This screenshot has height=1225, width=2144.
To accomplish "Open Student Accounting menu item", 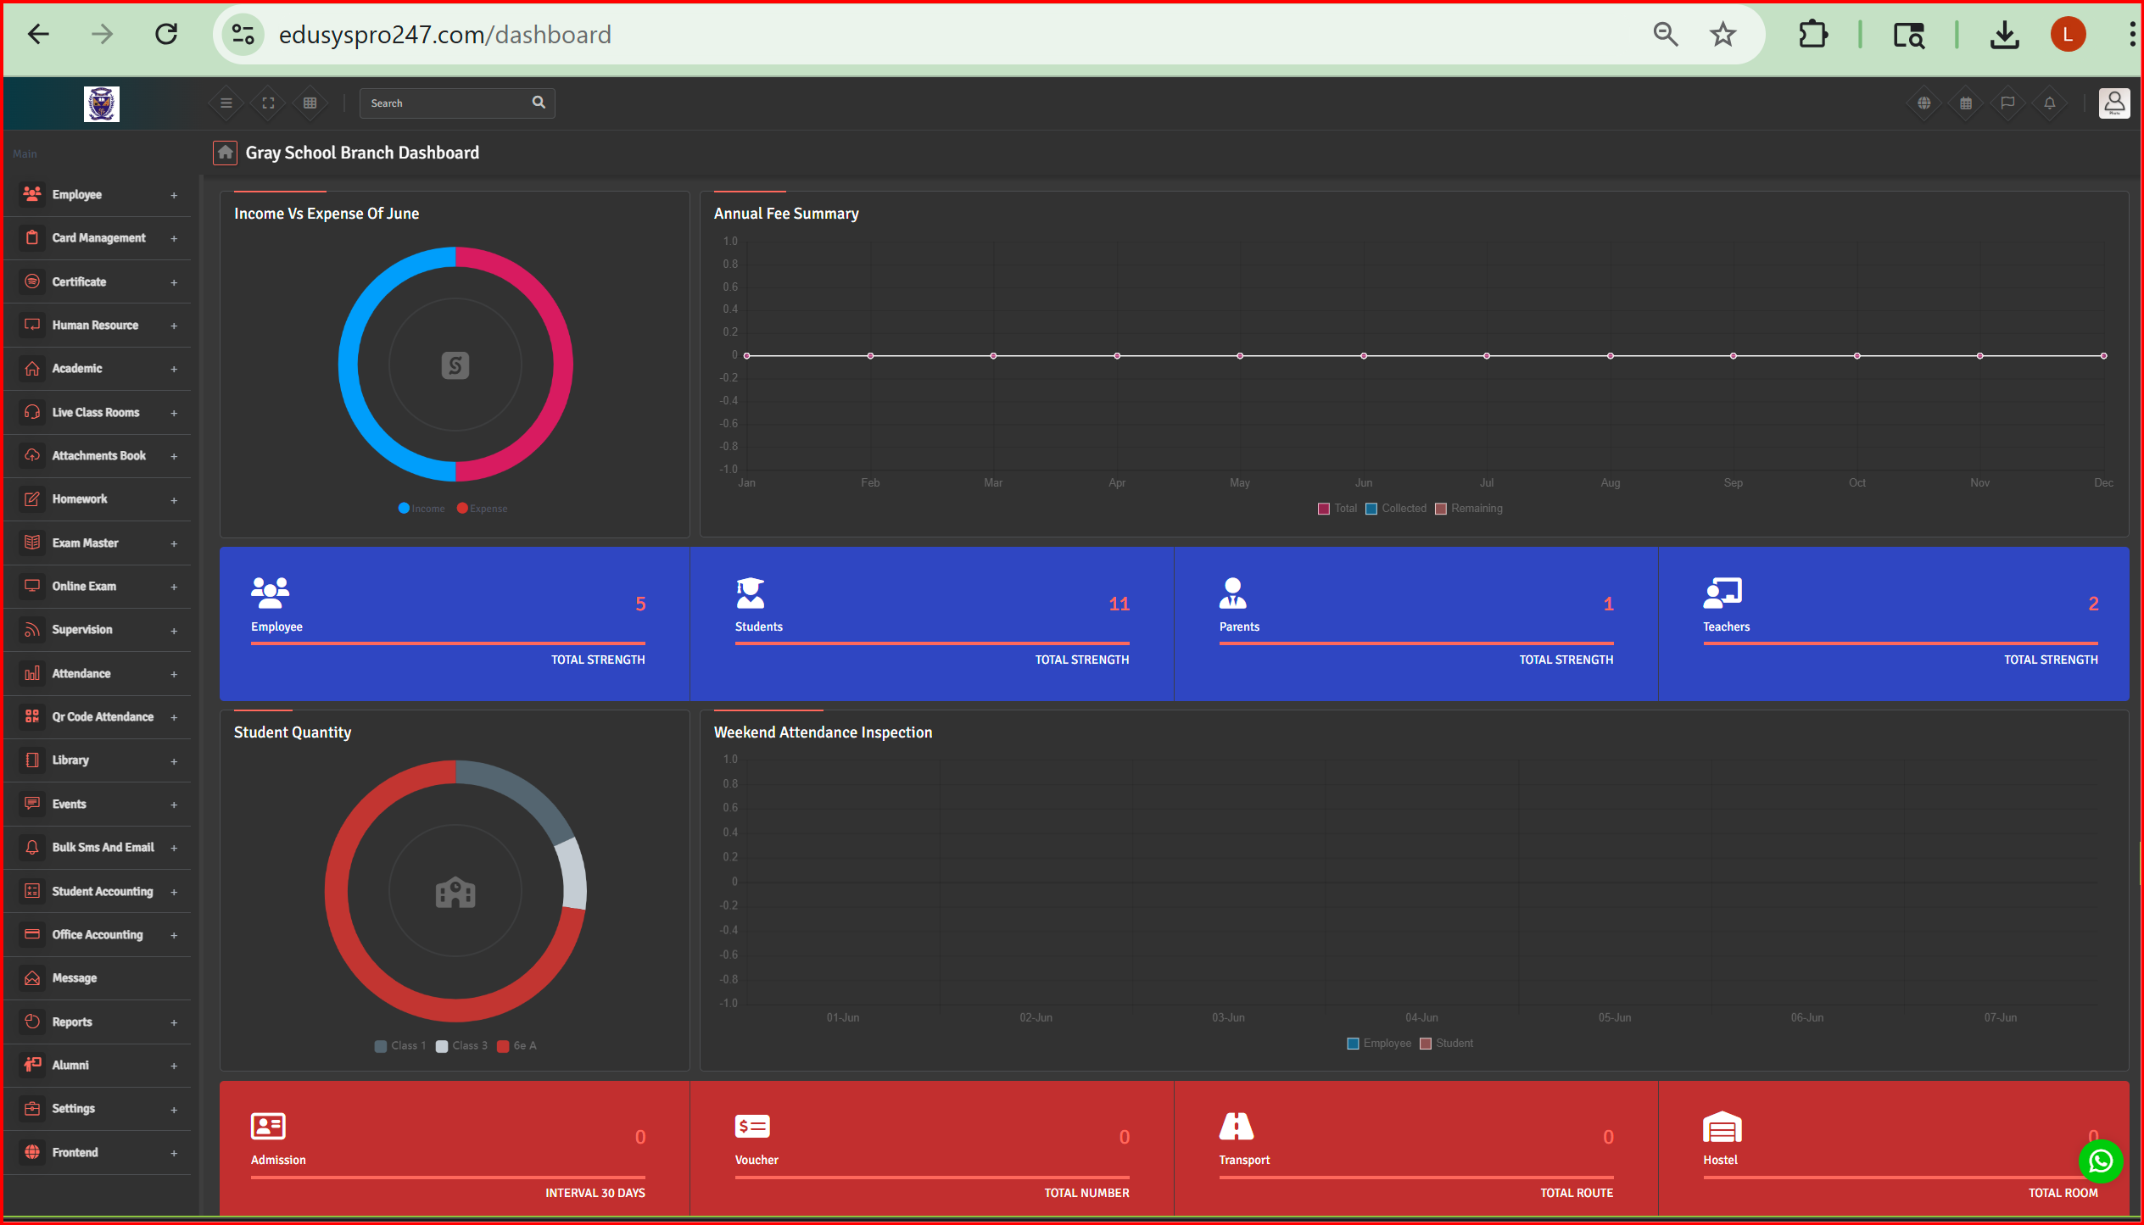I will coord(97,891).
